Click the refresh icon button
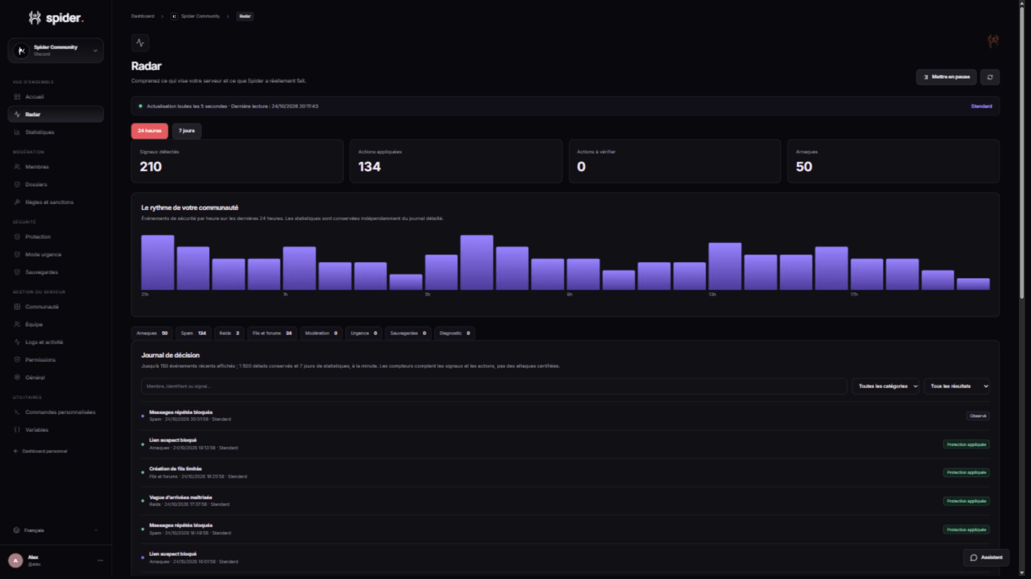 990,77
